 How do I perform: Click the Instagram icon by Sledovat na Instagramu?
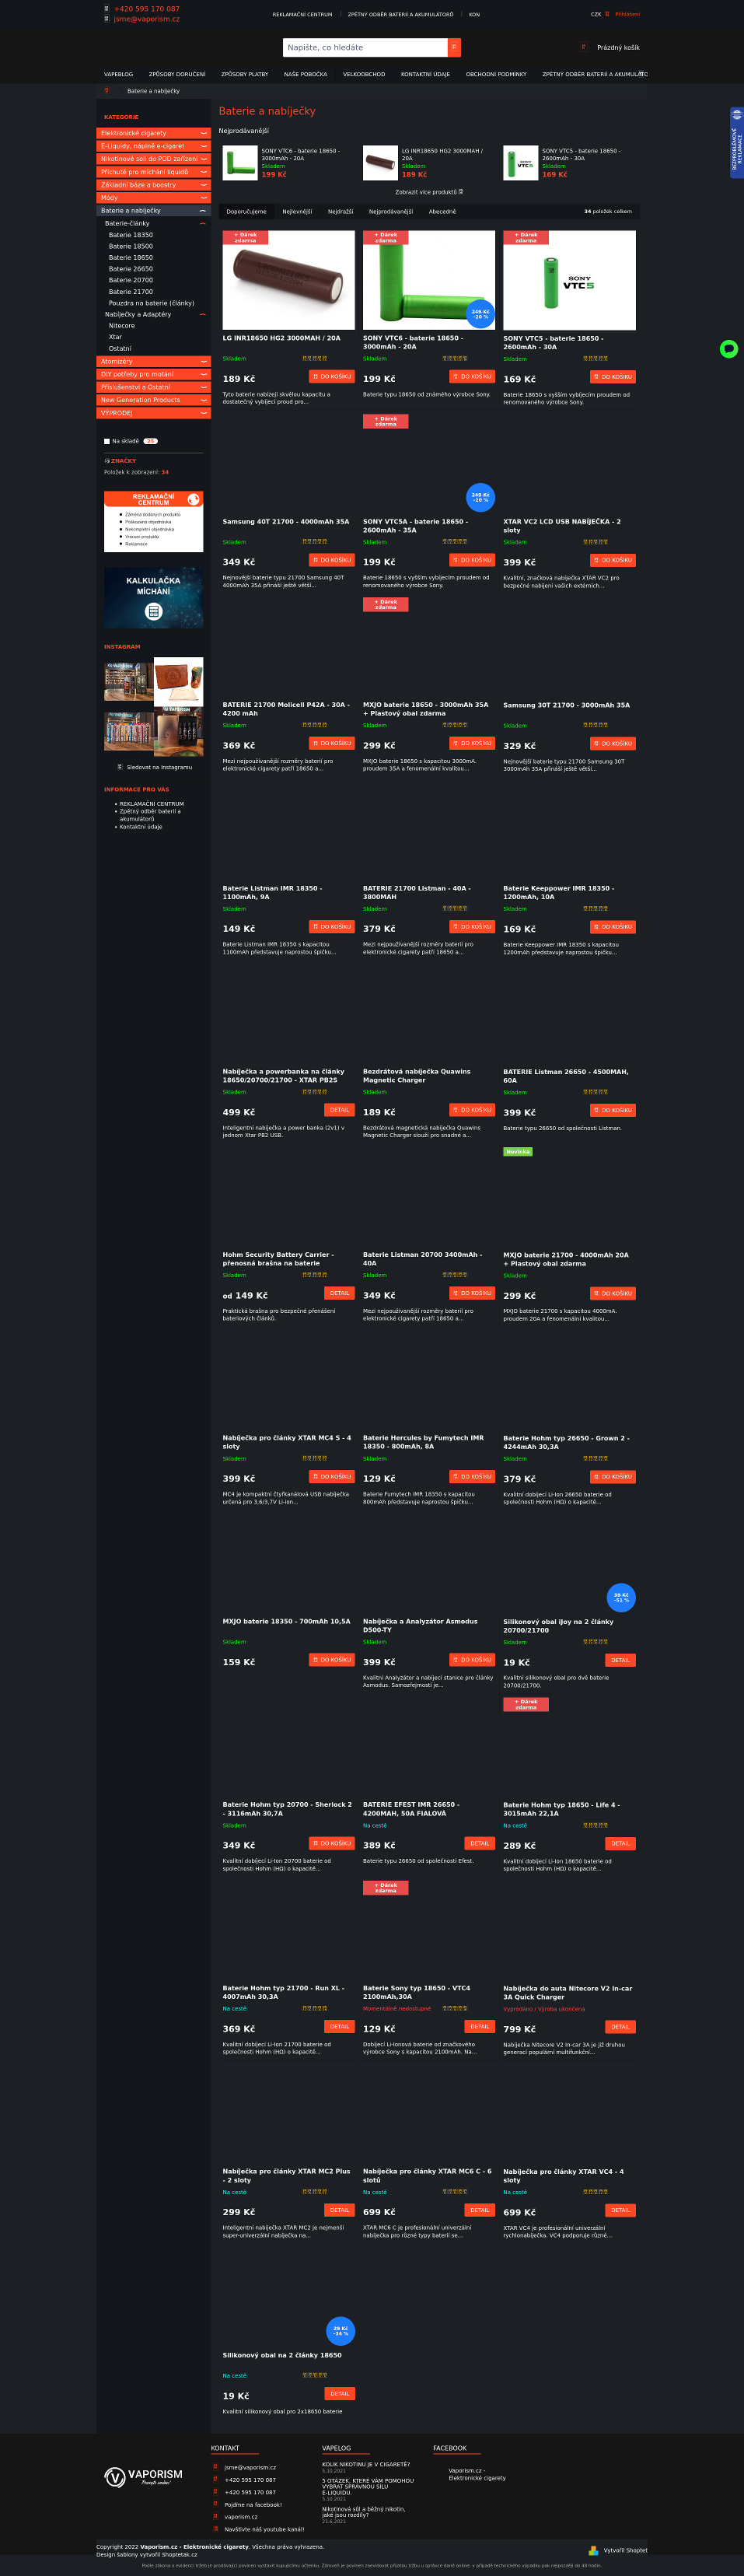pyautogui.click(x=120, y=767)
